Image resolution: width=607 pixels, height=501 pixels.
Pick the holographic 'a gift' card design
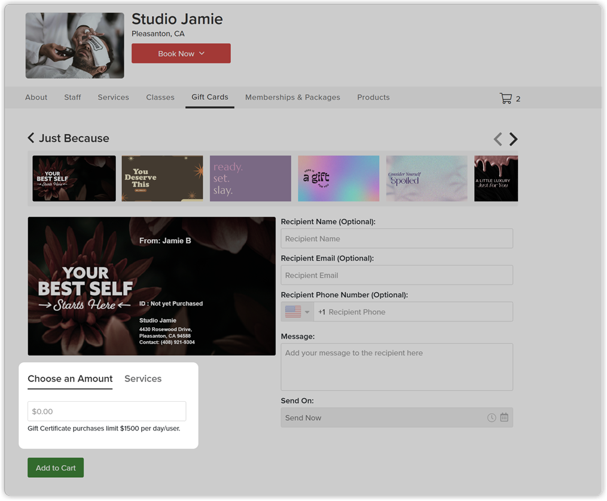click(x=338, y=178)
